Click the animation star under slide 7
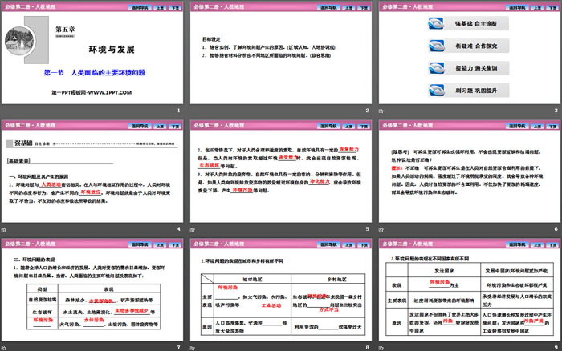 [x=3, y=348]
